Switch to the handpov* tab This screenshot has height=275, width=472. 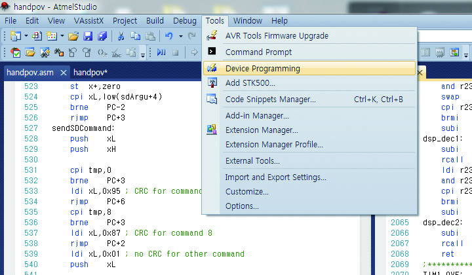(90, 73)
